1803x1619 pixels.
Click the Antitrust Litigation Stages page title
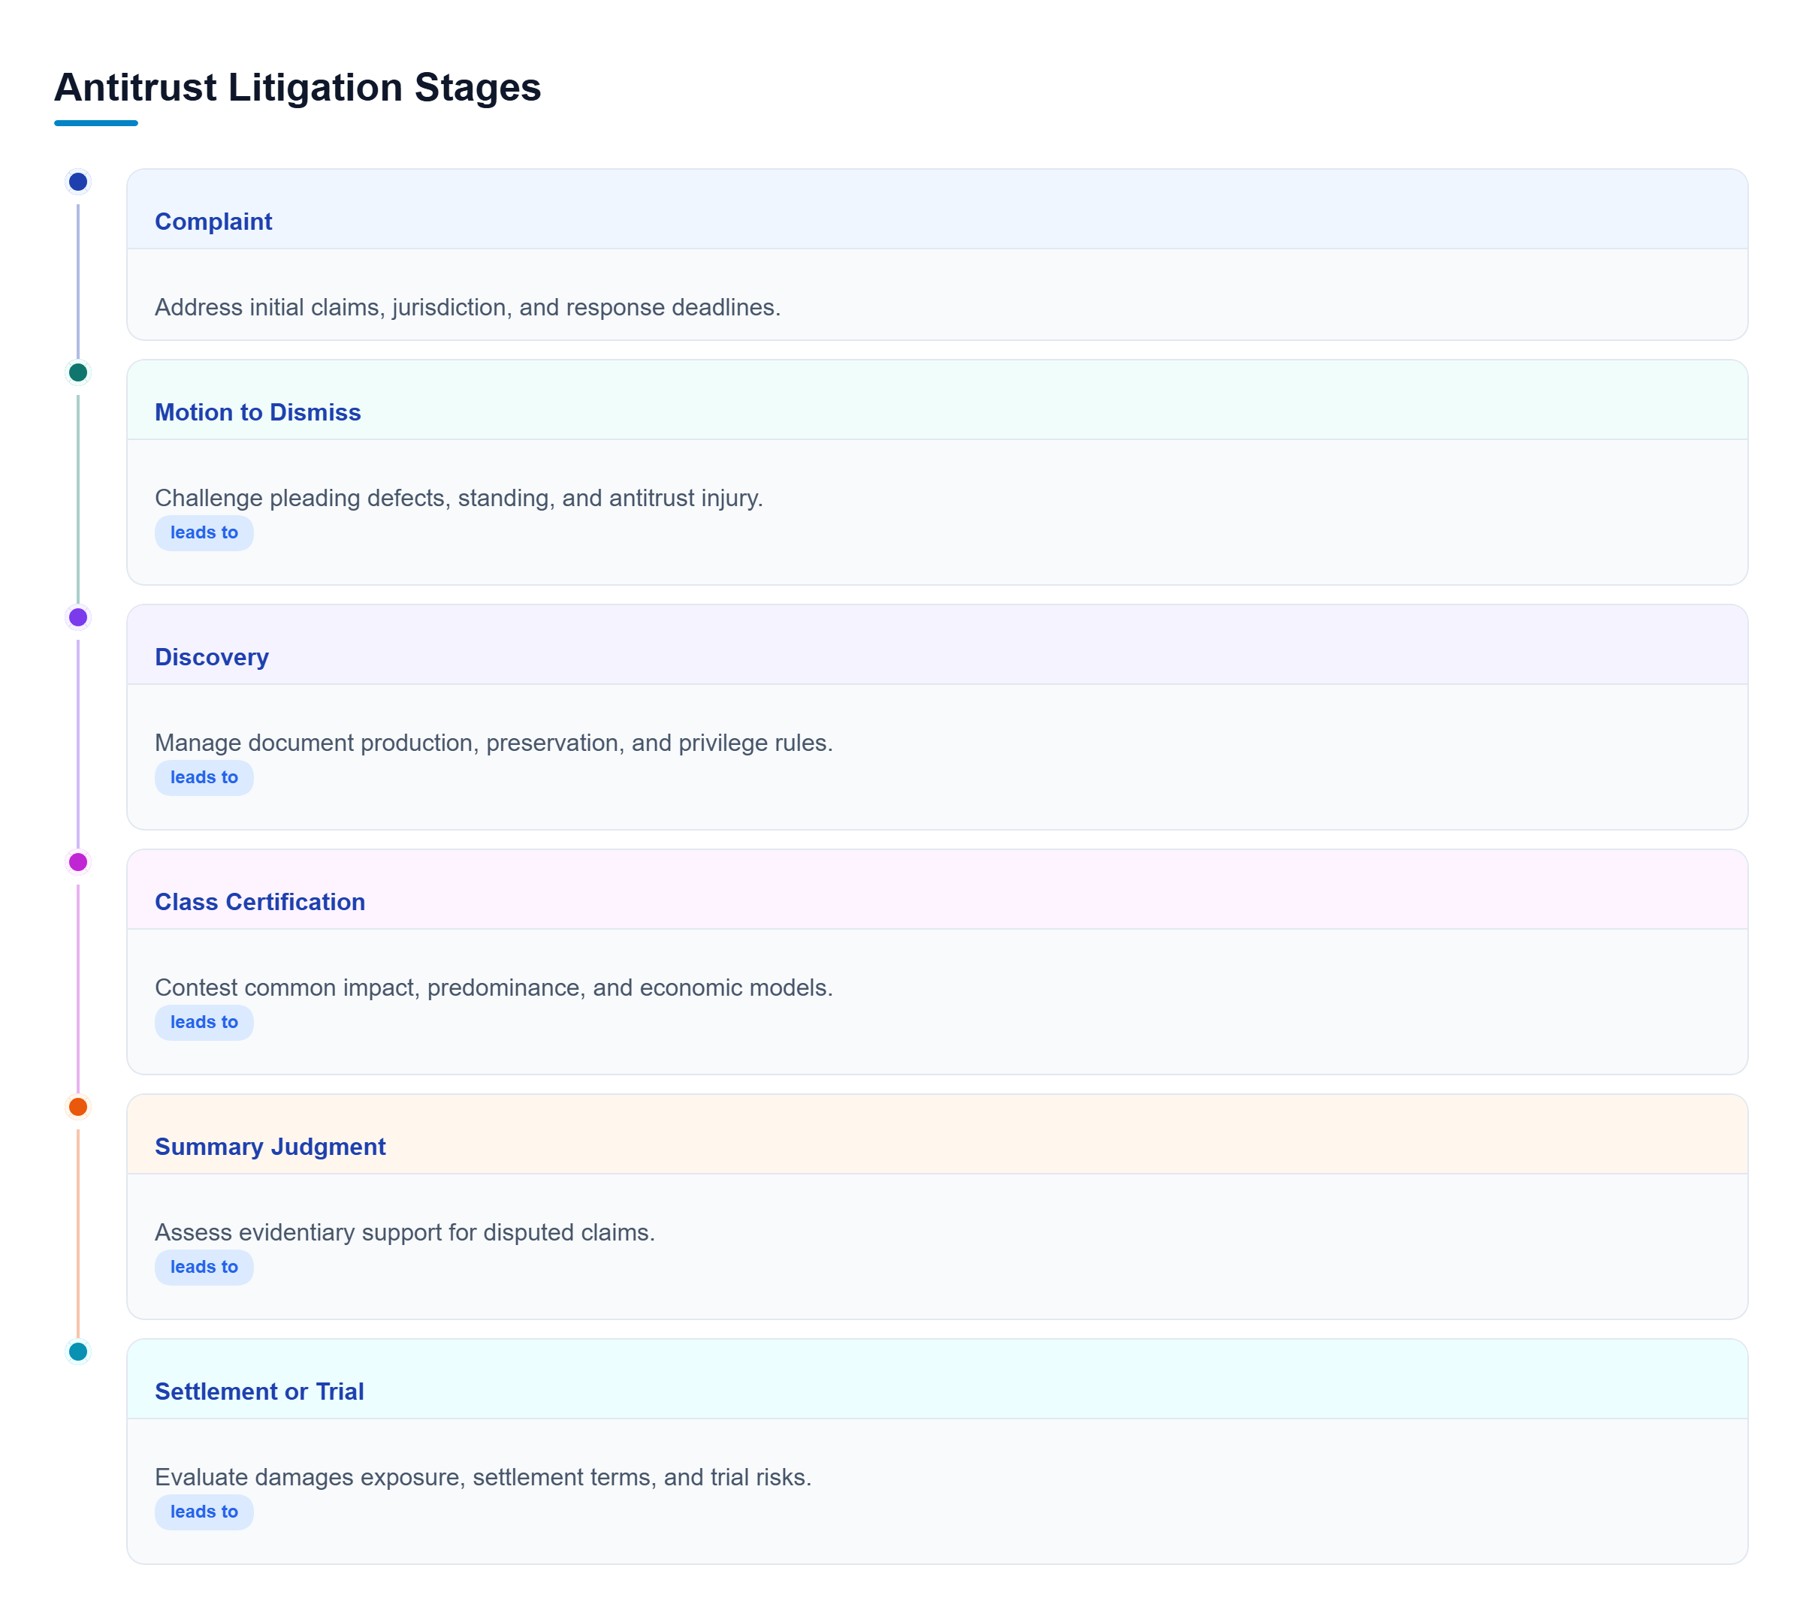point(297,87)
